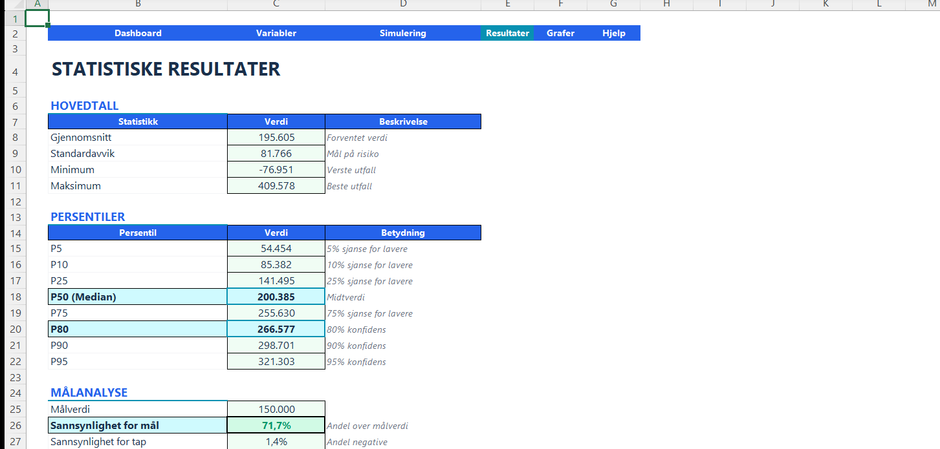Select the Statistikk table header cell
Viewport: 940px width, 449px height.
click(x=138, y=121)
